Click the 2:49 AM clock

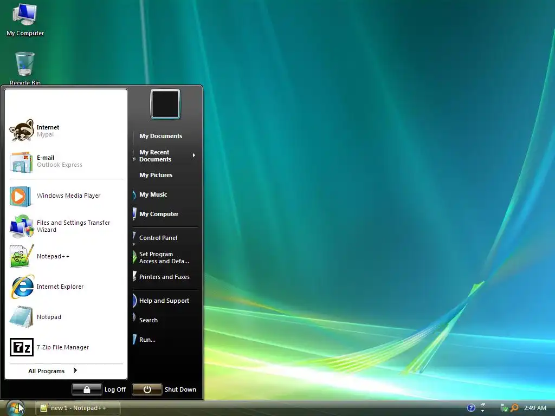click(x=535, y=408)
